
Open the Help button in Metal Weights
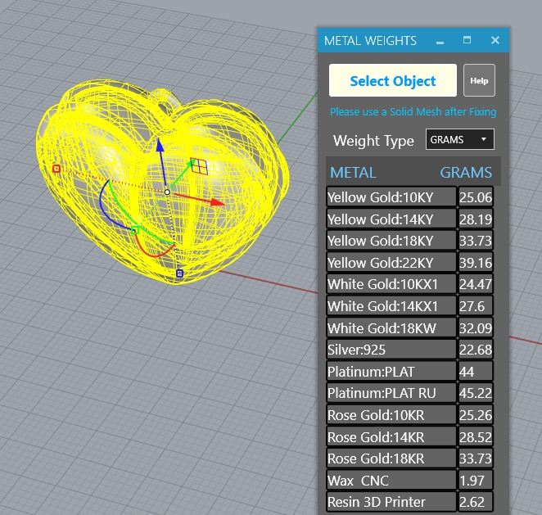479,80
